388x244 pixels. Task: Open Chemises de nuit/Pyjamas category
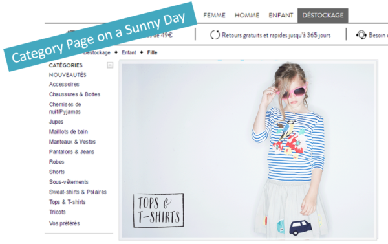coord(65,108)
